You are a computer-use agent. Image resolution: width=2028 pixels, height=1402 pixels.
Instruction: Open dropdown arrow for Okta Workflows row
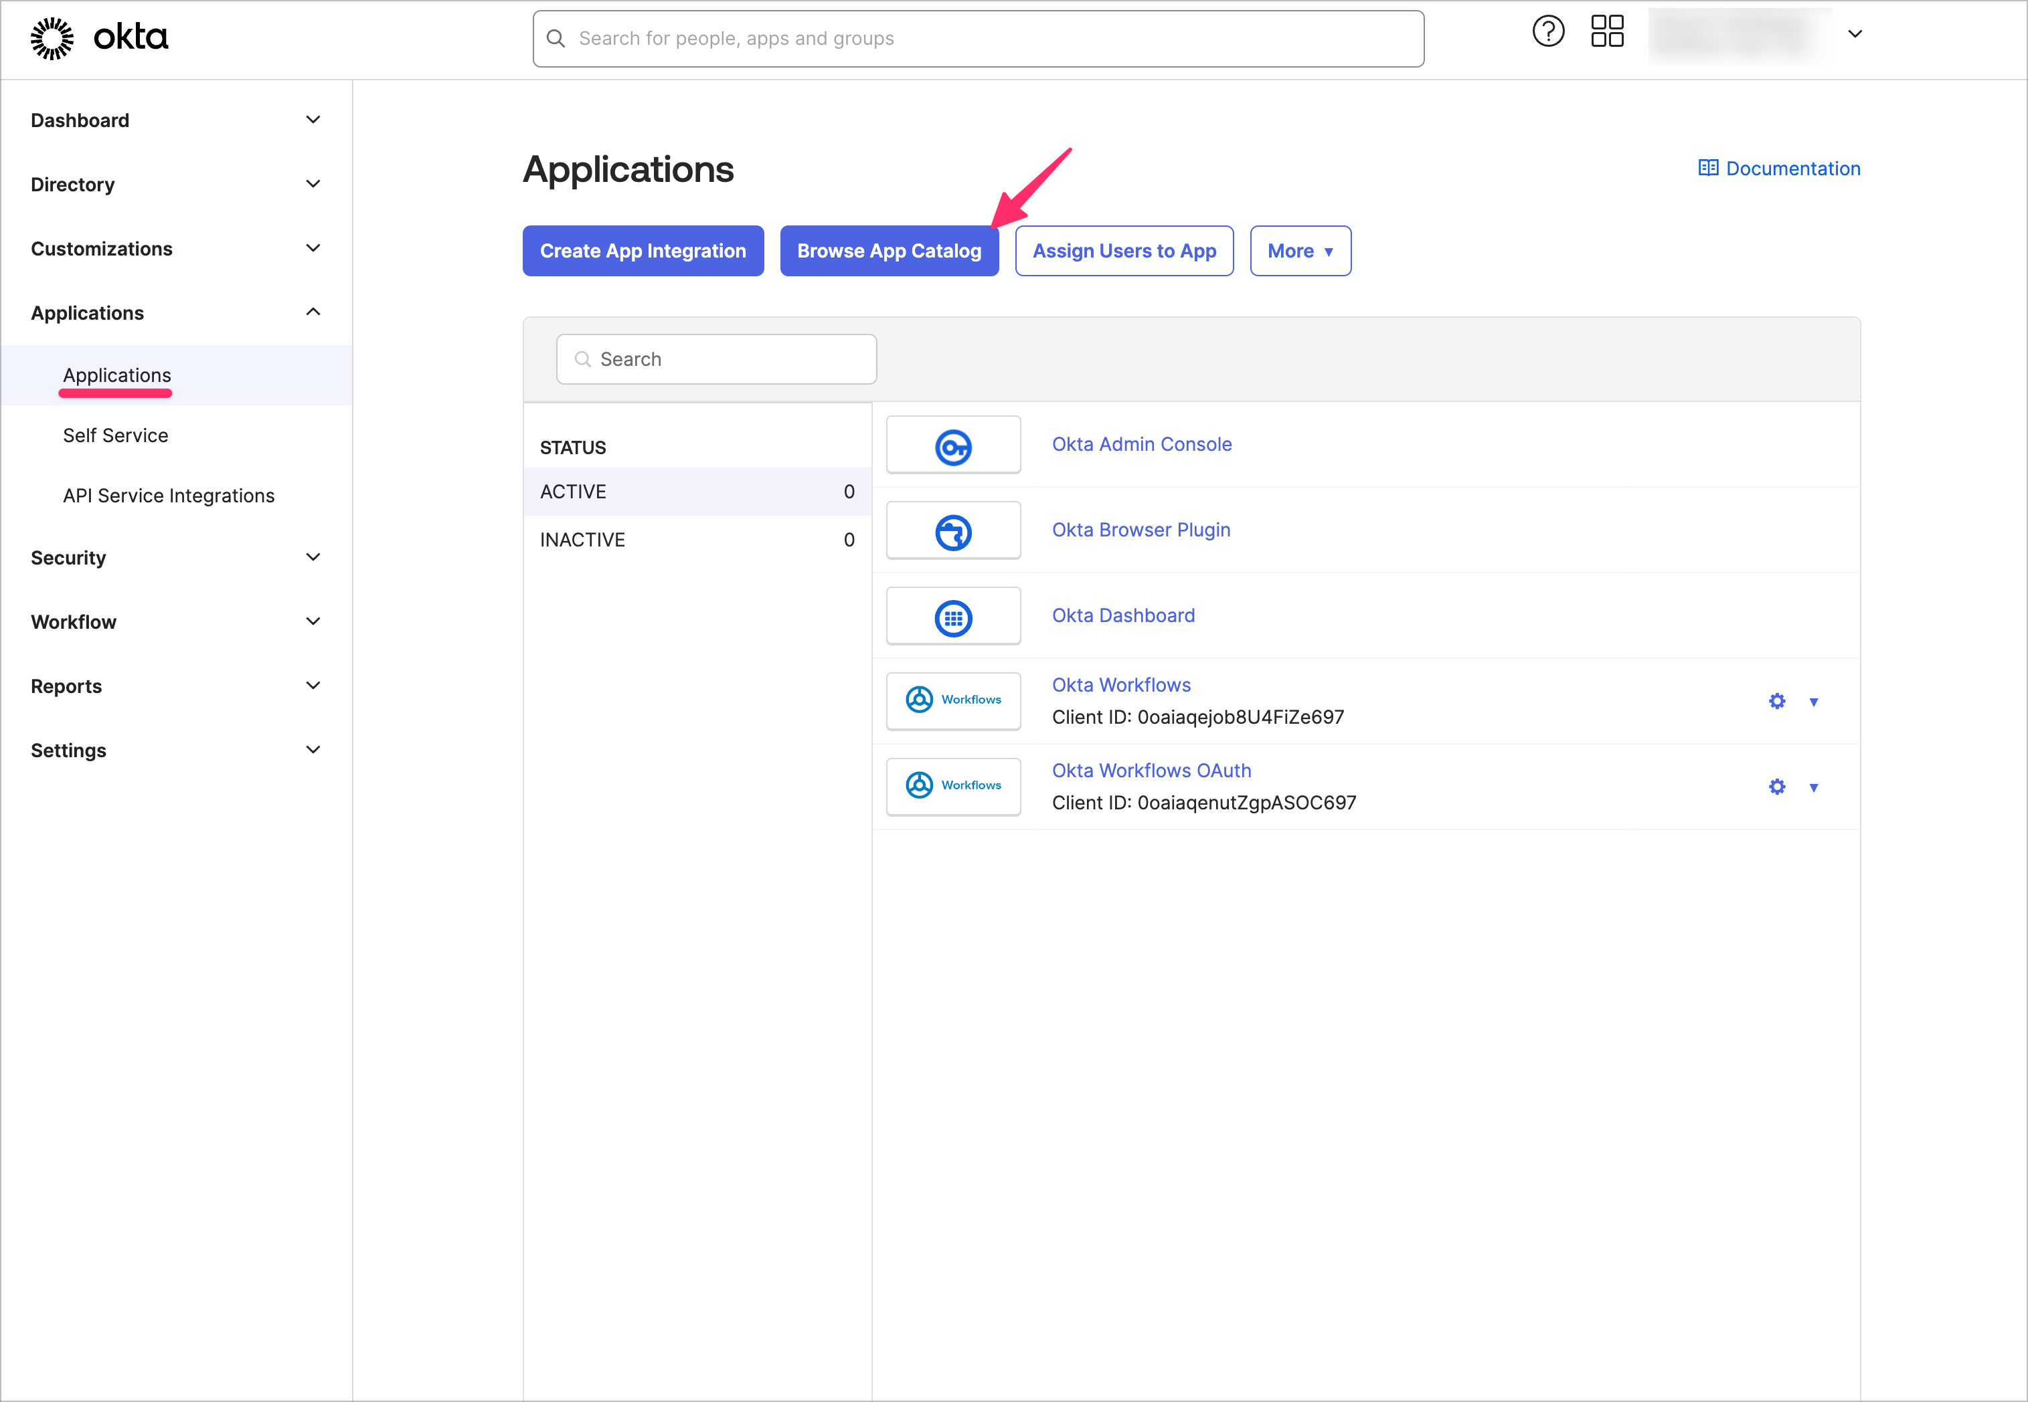[x=1814, y=702]
